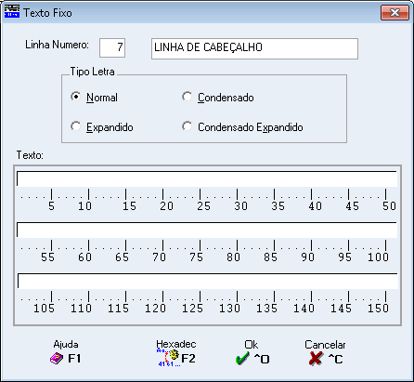Confirm with the green Ok checkmark
This screenshot has width=414, height=382.
242,359
